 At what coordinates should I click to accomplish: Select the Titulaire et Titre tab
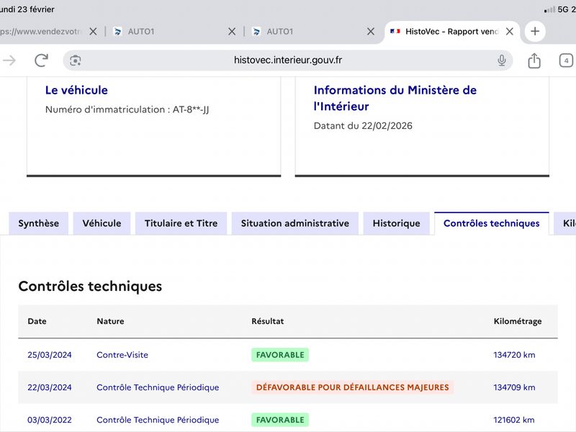(181, 223)
